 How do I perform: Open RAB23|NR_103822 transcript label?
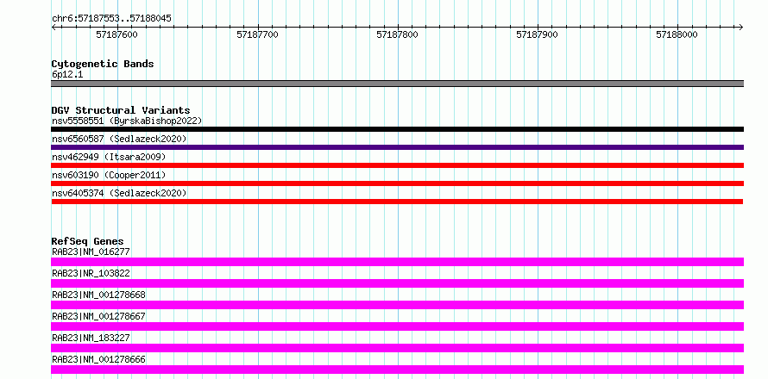tap(91, 273)
